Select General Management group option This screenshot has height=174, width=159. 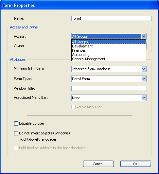109,59
